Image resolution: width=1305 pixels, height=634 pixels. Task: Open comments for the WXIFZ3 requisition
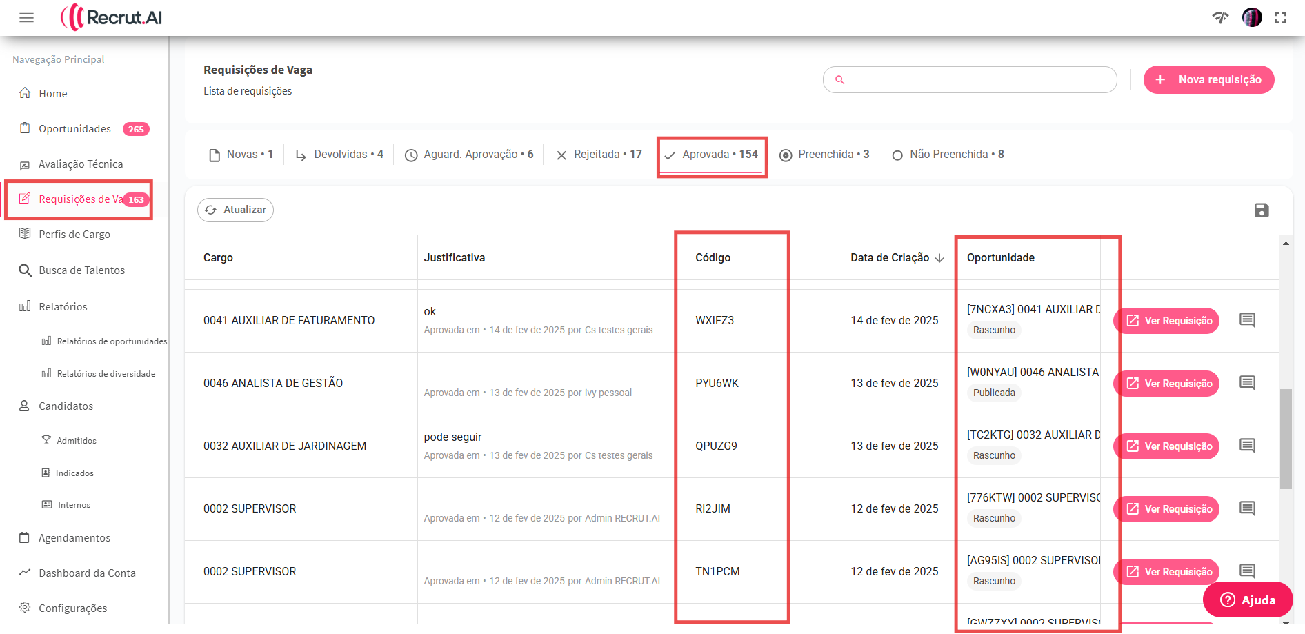pyautogui.click(x=1246, y=320)
